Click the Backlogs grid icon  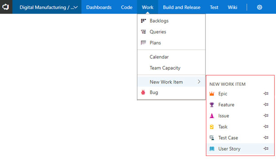coord(144,21)
